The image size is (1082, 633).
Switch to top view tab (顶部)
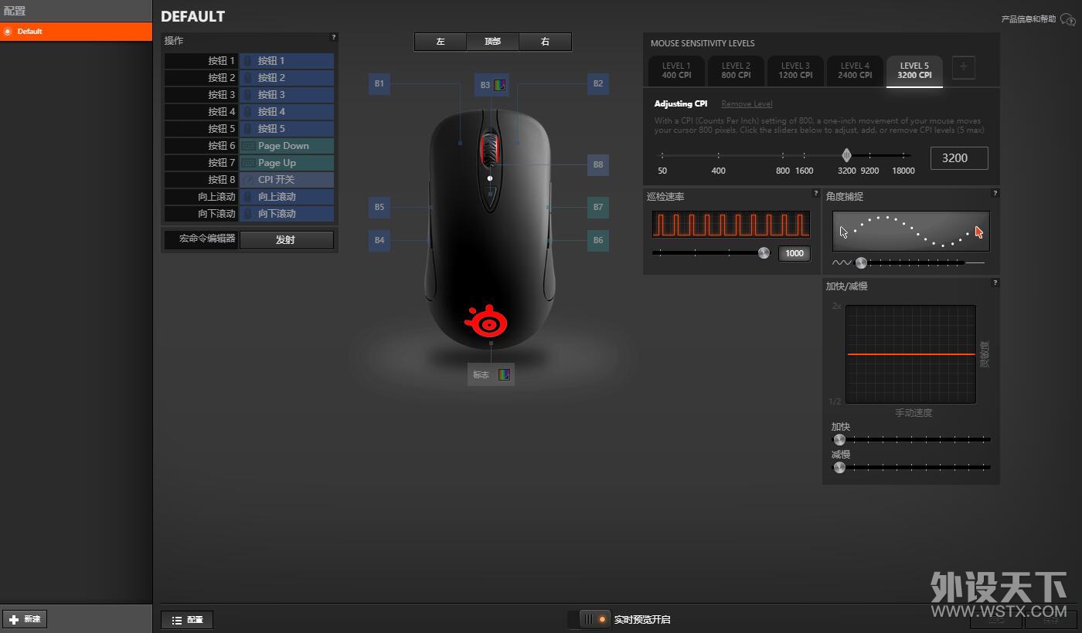click(x=493, y=42)
